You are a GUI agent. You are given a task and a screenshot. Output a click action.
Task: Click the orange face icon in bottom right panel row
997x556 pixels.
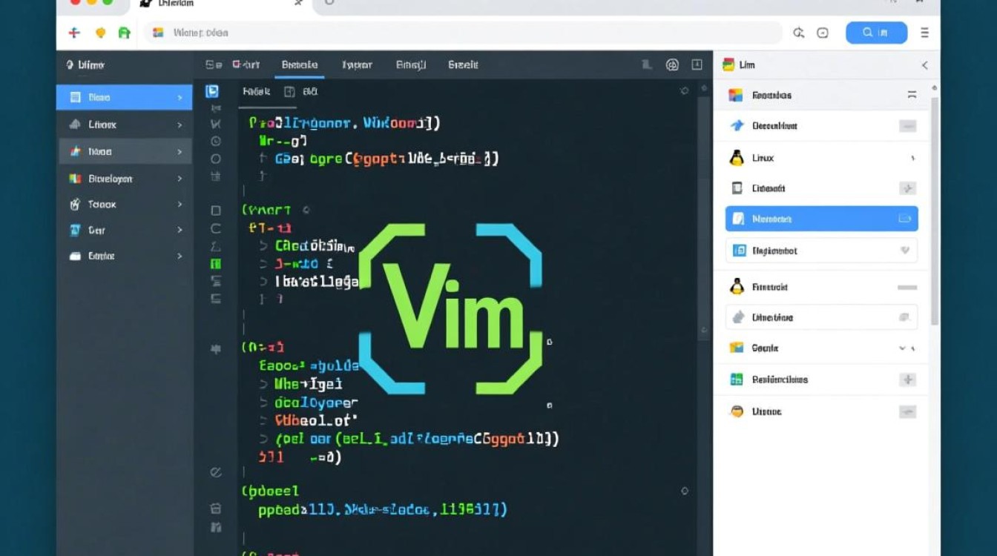737,411
